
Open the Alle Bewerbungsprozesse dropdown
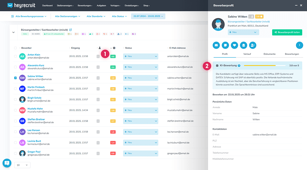28,16
